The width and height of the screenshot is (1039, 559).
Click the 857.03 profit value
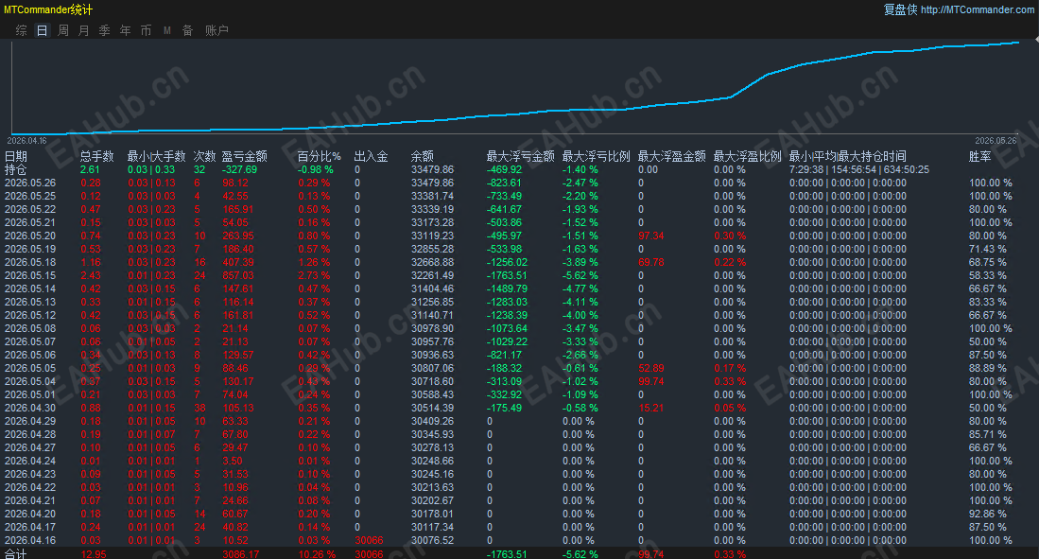[238, 276]
